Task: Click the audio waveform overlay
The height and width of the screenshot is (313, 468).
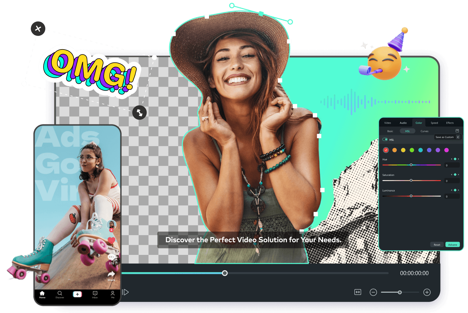Action: coord(375,101)
